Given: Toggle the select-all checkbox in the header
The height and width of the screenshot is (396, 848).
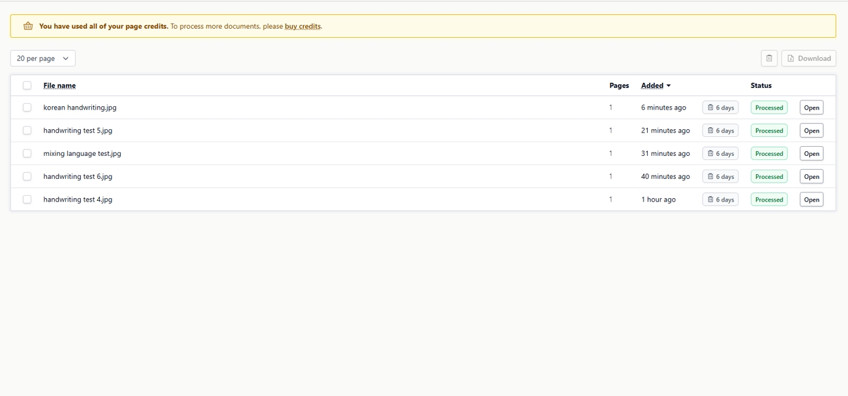Looking at the screenshot, I should click(x=27, y=85).
